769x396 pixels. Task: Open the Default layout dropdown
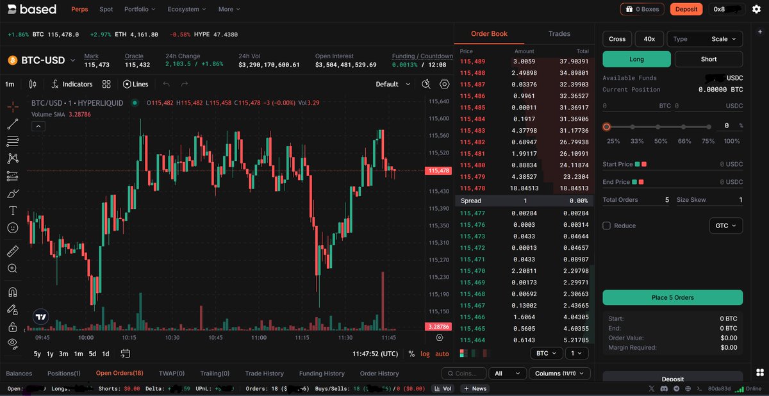[x=393, y=84]
